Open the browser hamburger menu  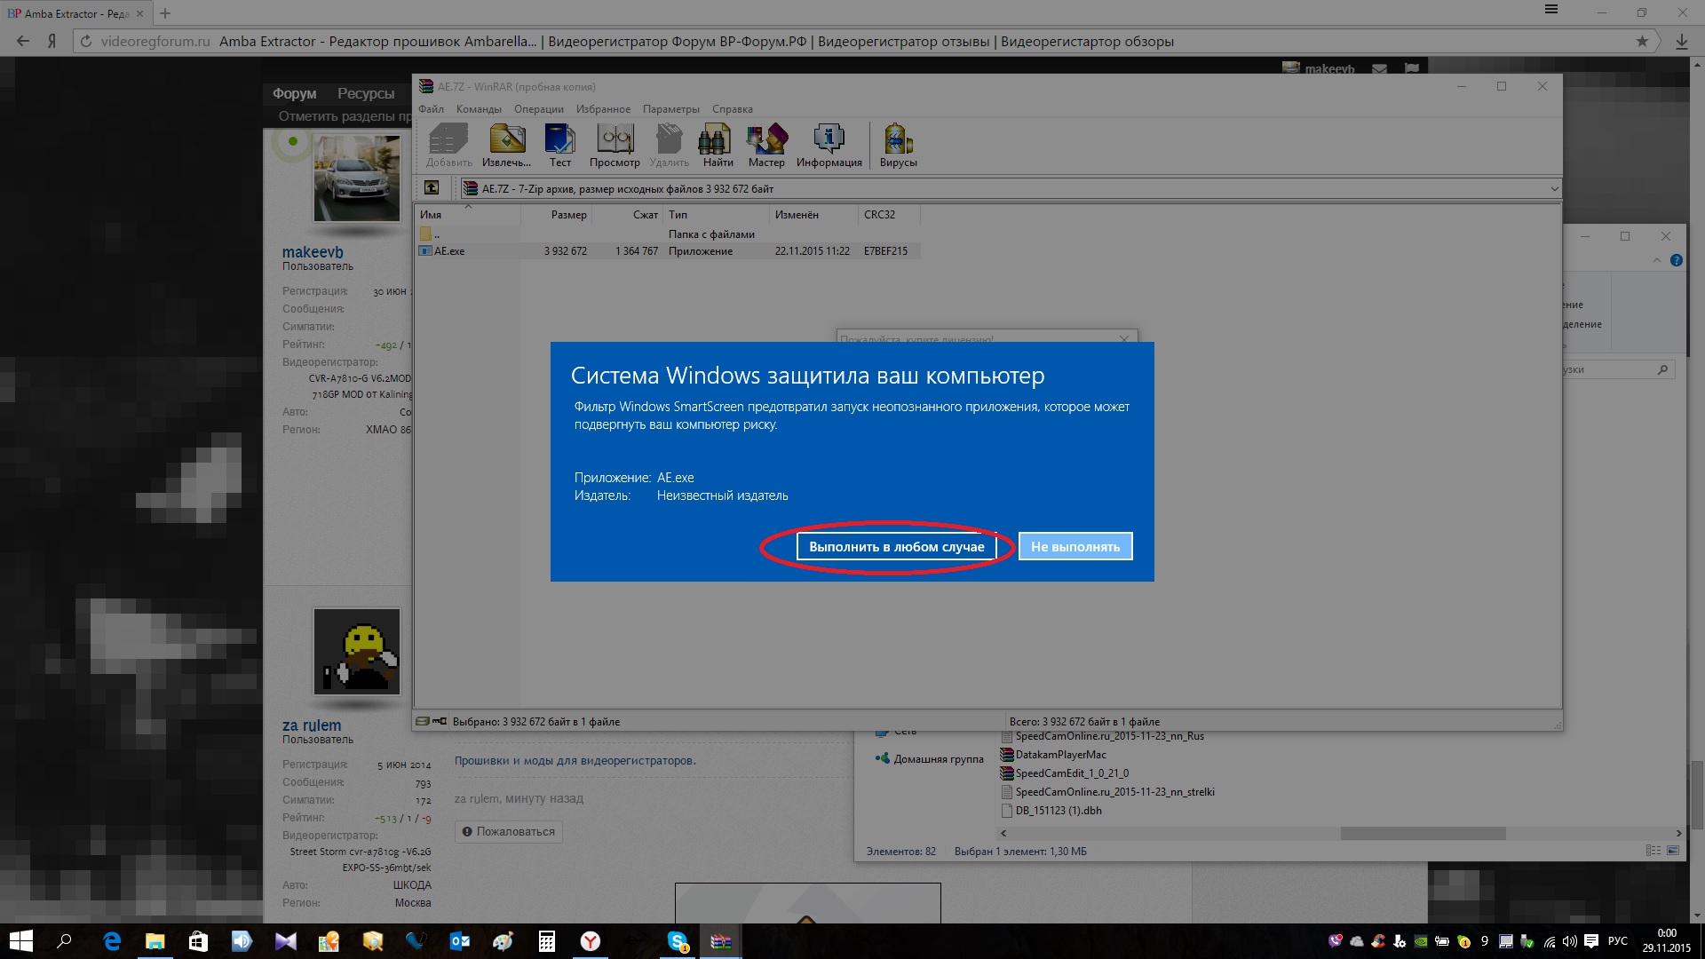(1551, 10)
